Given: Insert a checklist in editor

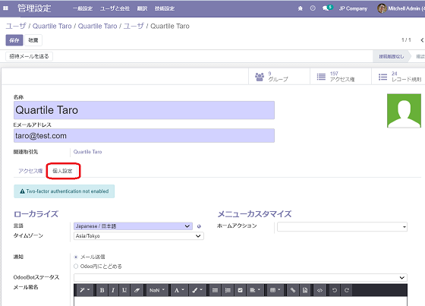Looking at the screenshot, I should point(240,290).
